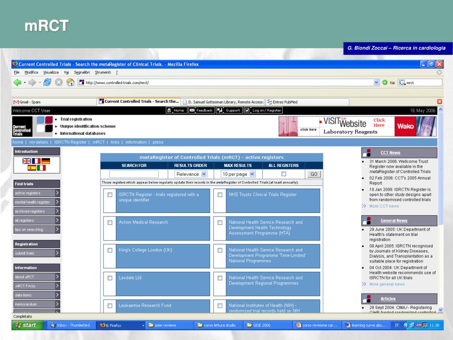
Task: Expand the active registers sidebar item
Action: (37, 193)
